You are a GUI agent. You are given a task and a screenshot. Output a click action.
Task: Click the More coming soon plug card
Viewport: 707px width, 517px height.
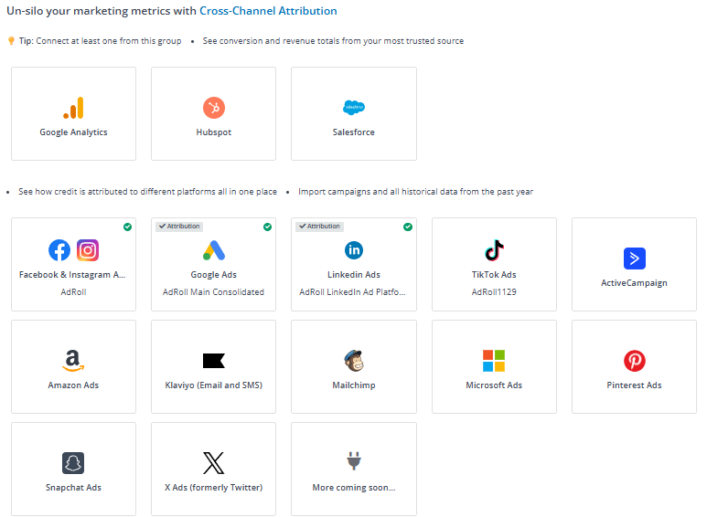pyautogui.click(x=353, y=469)
